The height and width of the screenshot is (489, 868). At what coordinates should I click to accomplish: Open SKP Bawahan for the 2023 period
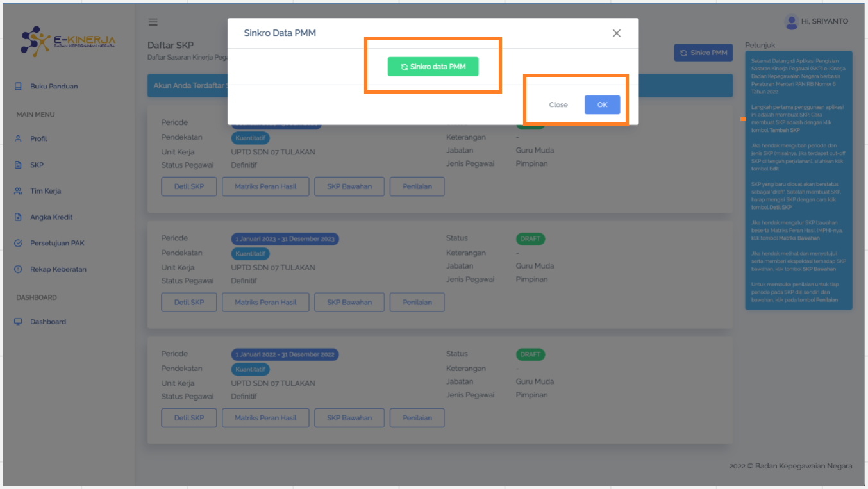349,303
